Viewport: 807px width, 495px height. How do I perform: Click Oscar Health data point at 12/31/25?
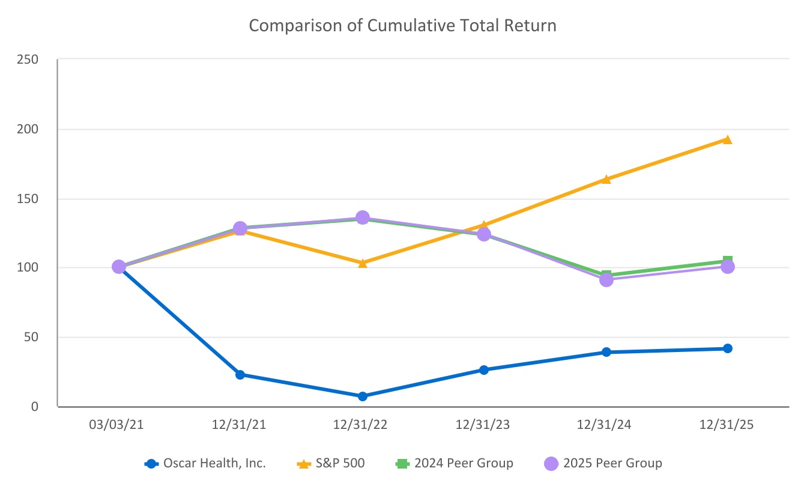[727, 348]
